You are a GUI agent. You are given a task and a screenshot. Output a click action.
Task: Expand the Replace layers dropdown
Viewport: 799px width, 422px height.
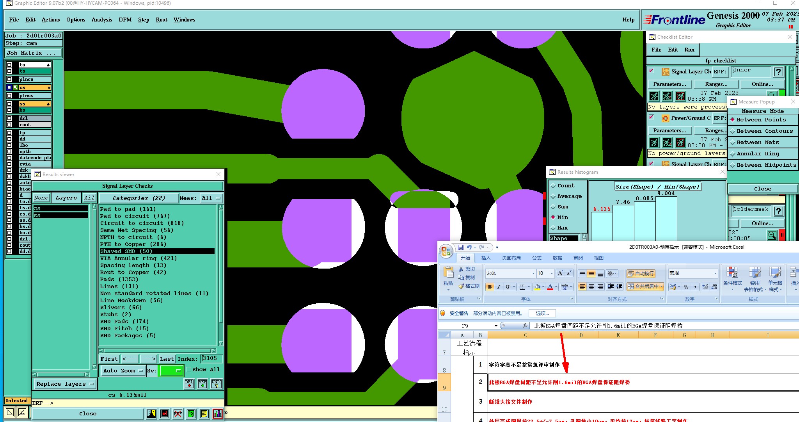[x=65, y=384]
